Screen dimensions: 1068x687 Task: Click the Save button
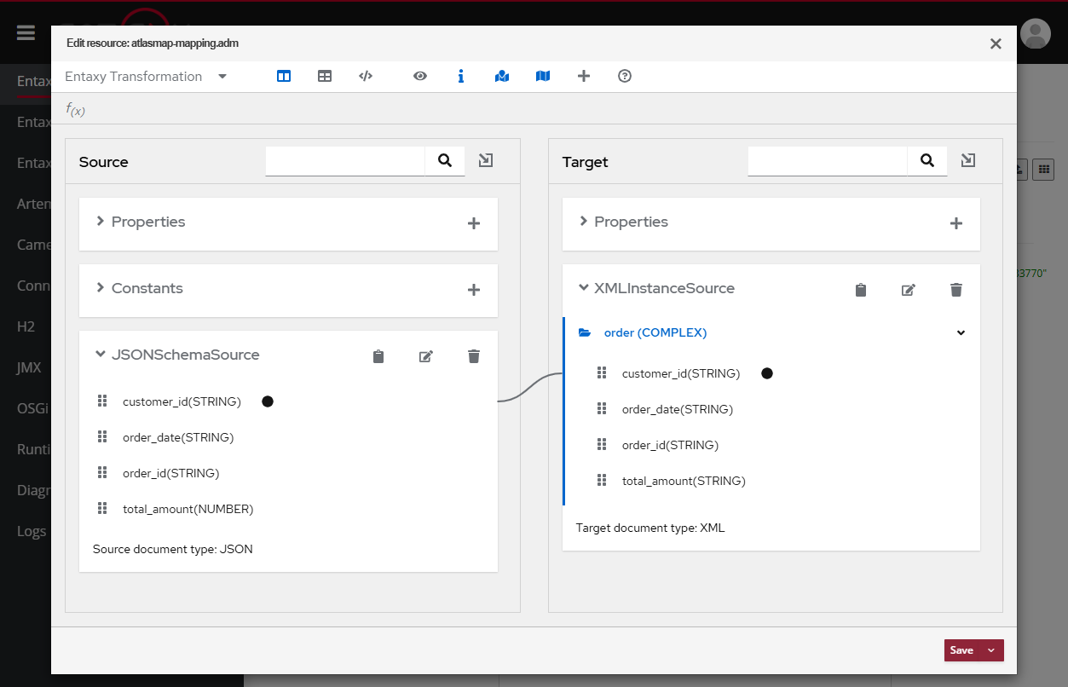click(x=962, y=650)
